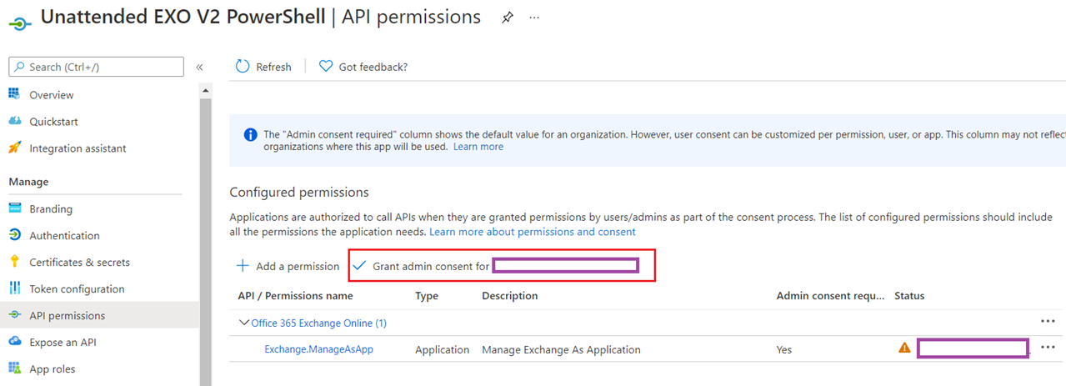The image size is (1066, 386).
Task: Click the Branding icon in the Manage section
Action: (x=14, y=208)
